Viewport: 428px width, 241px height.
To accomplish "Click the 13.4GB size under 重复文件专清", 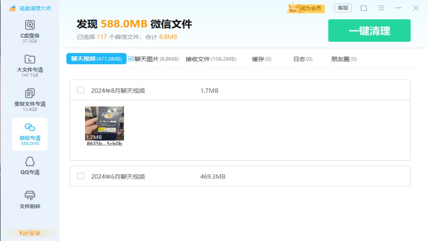I will [x=30, y=109].
